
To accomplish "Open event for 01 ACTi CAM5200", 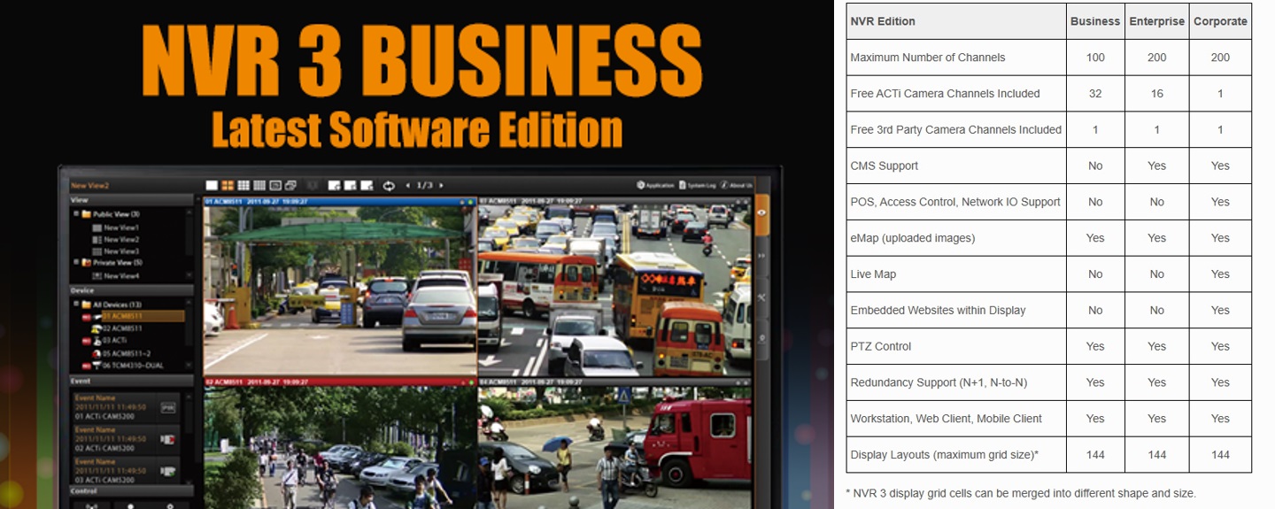I will point(127,407).
